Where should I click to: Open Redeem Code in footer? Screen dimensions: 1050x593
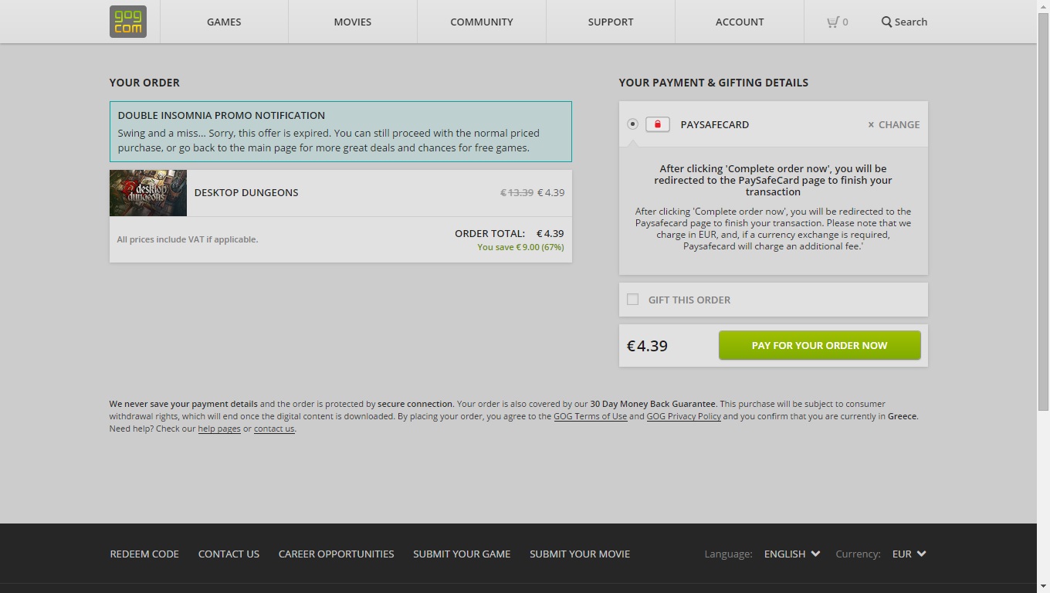(x=144, y=554)
